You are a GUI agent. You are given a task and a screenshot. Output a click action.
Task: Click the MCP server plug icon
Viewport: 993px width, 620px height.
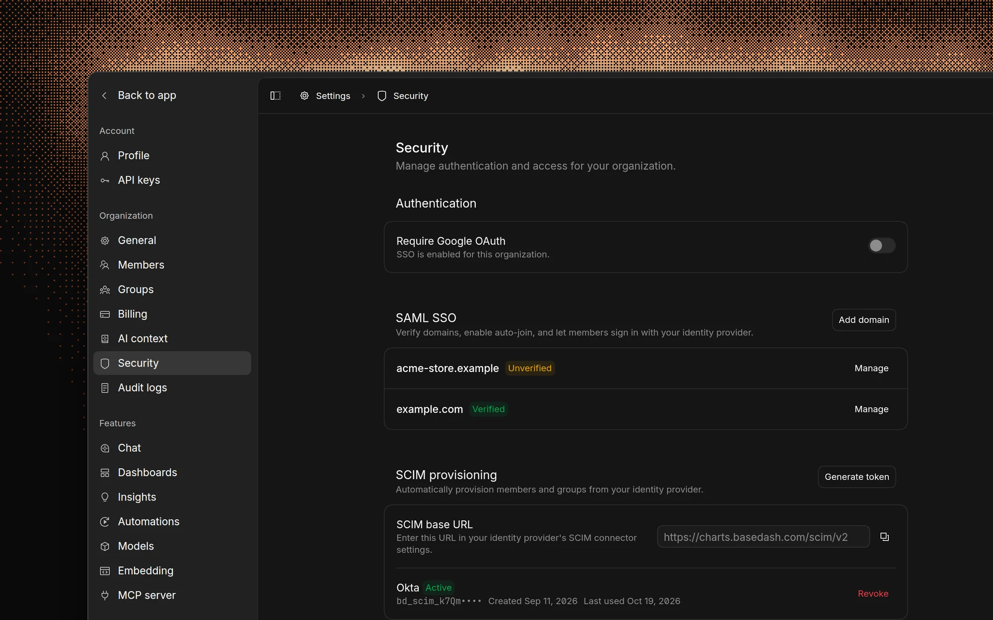click(105, 595)
